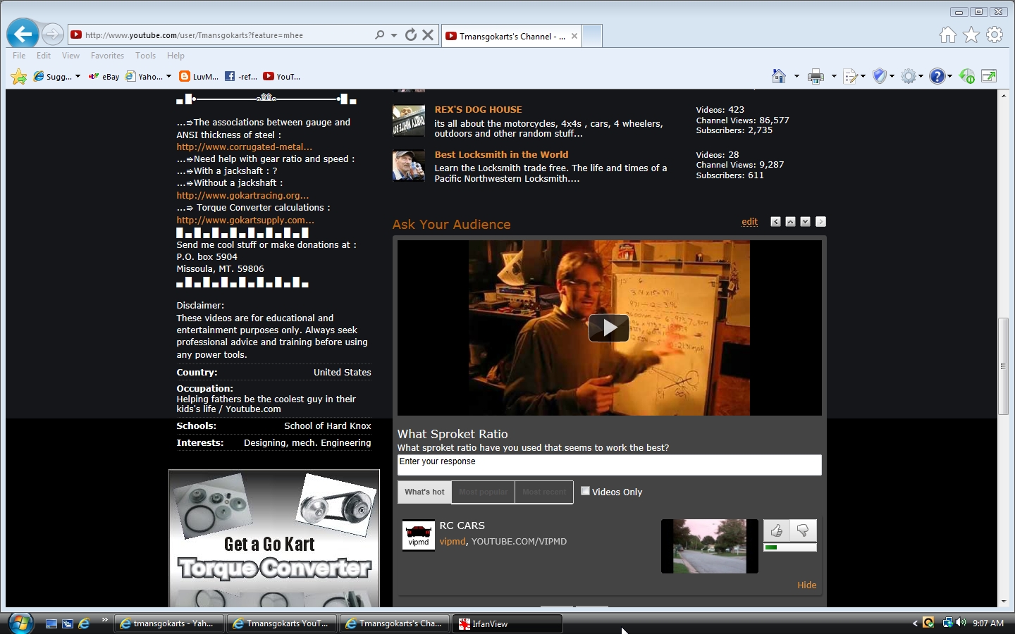Move Ask Your Audience module left arrow
This screenshot has width=1015, height=634.
coord(775,222)
